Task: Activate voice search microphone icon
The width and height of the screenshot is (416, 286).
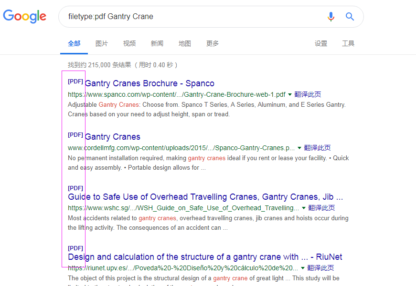Action: (x=331, y=17)
